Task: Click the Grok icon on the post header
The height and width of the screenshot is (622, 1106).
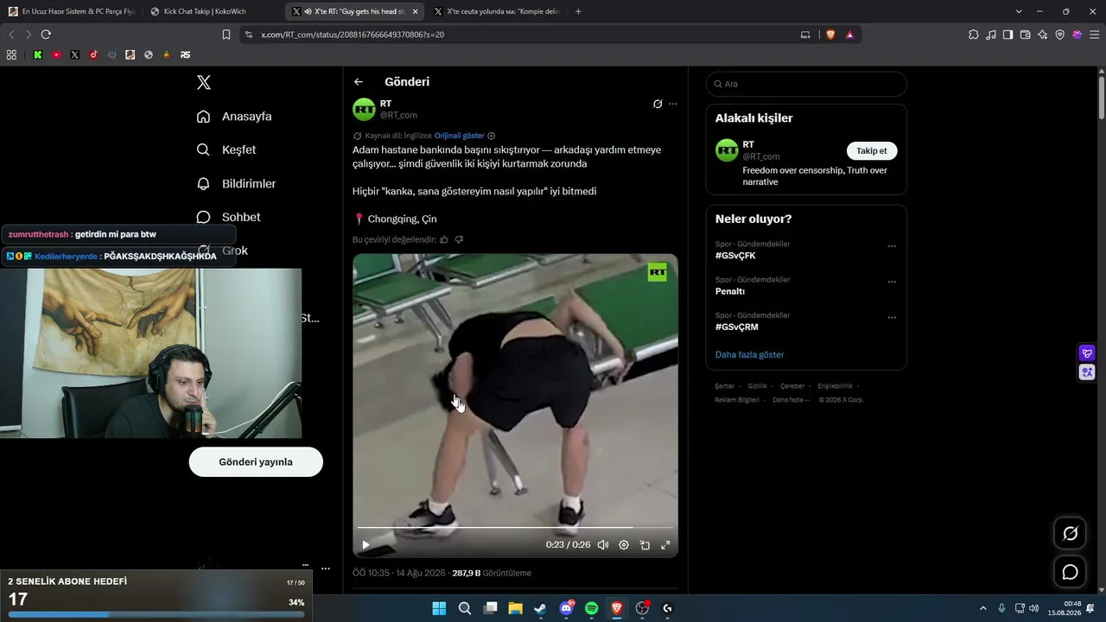Action: 658,104
